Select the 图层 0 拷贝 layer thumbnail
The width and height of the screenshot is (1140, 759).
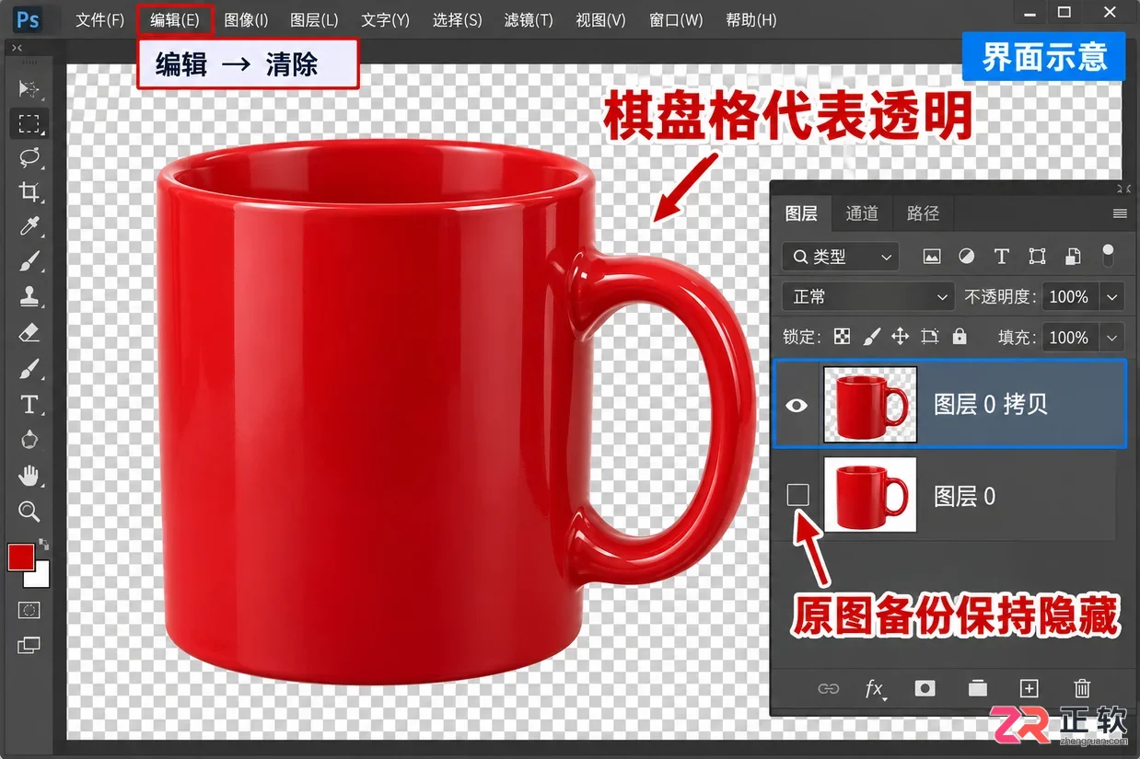coord(870,404)
